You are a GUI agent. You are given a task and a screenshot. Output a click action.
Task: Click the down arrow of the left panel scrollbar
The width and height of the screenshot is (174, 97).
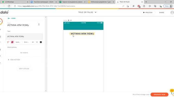[46, 91]
